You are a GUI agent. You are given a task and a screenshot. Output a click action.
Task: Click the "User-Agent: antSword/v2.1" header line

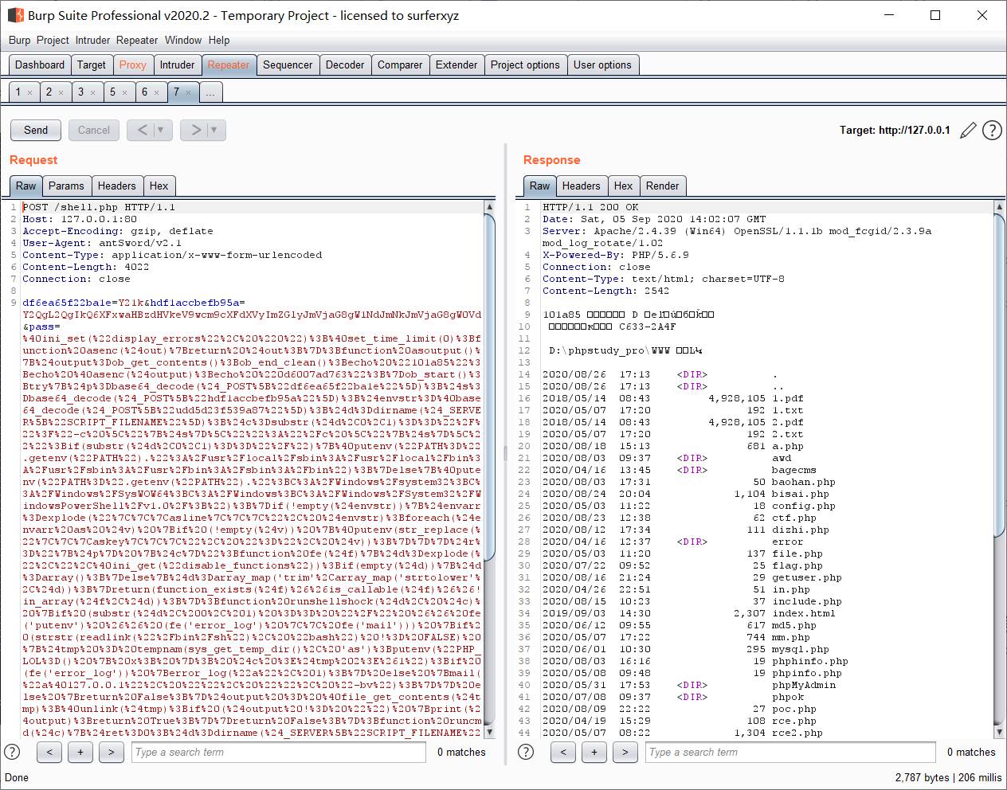coord(102,243)
